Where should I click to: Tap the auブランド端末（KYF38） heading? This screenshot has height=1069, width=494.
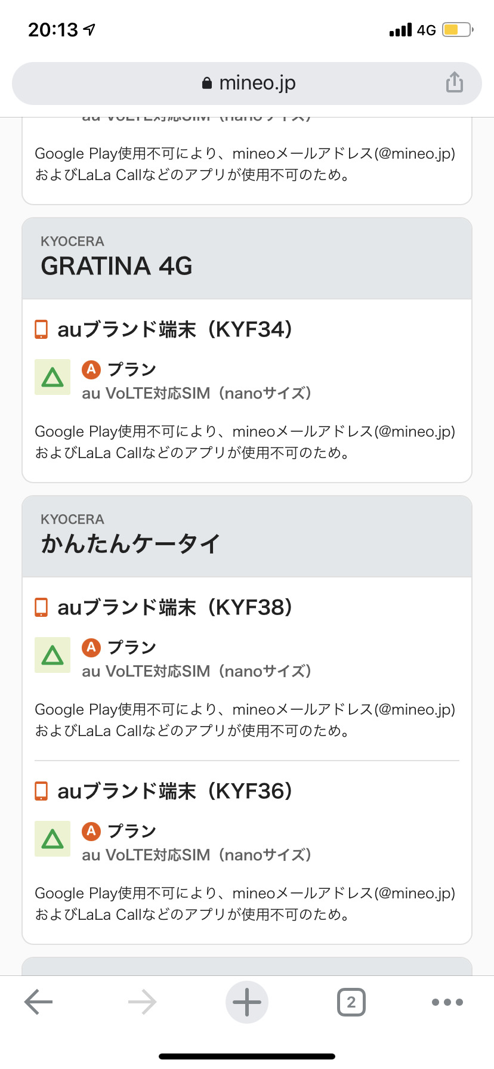pyautogui.click(x=175, y=607)
